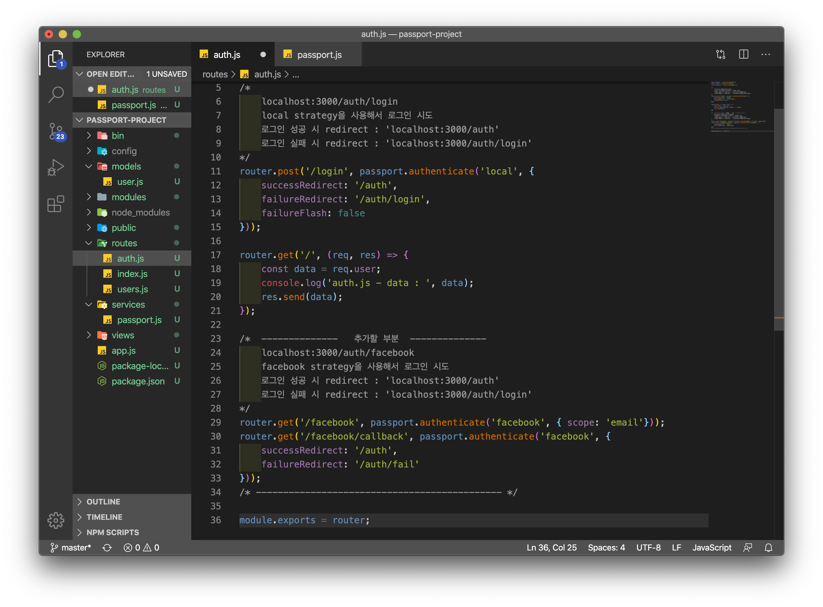The width and height of the screenshot is (823, 607).
Task: Open the Extensions view
Action: (x=56, y=204)
